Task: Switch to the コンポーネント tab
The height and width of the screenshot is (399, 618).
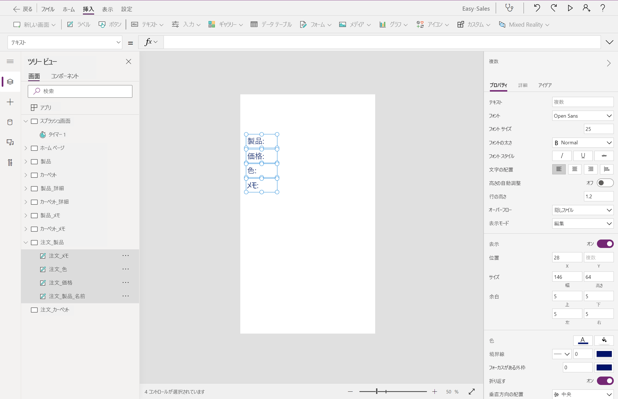Action: tap(65, 76)
